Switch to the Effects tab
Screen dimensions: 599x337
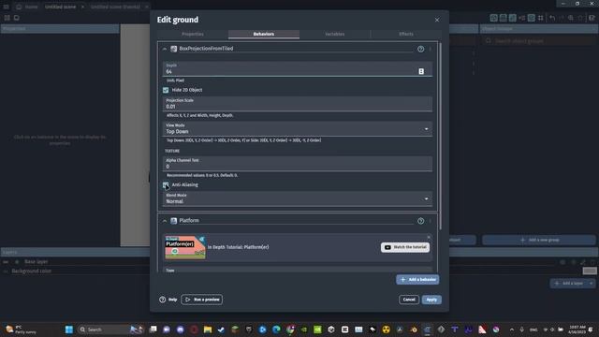click(x=405, y=34)
